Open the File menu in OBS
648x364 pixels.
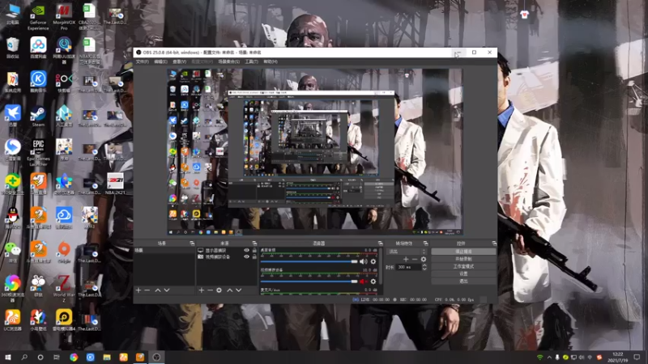pyautogui.click(x=143, y=62)
